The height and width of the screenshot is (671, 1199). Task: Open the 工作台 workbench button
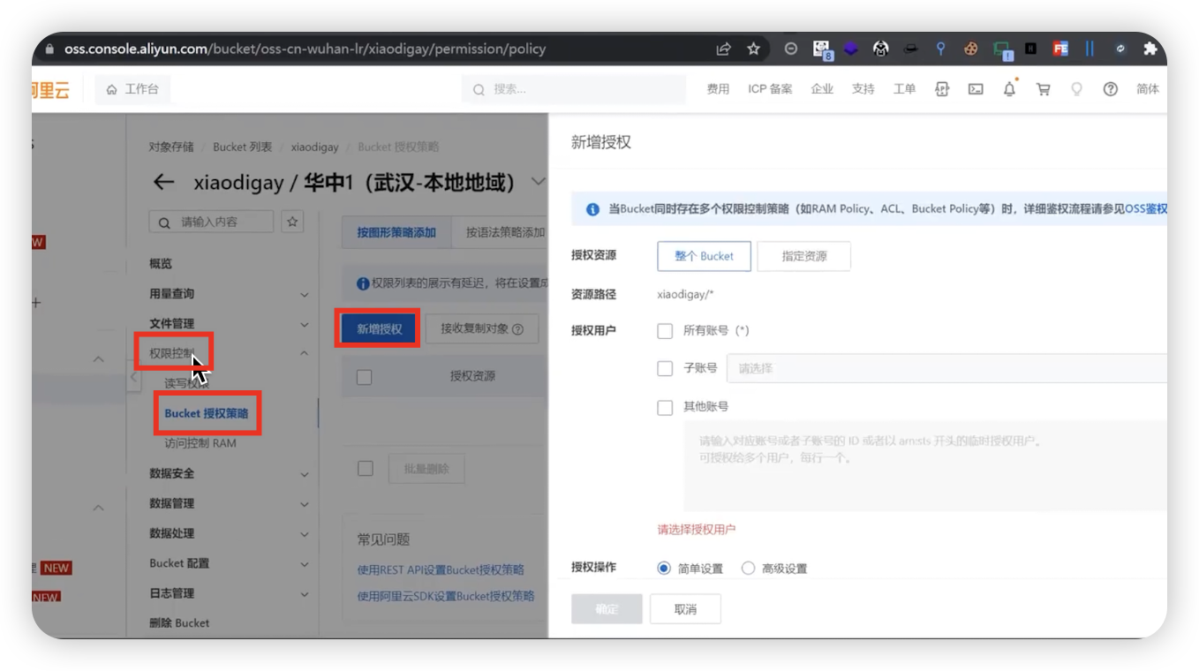tap(132, 89)
